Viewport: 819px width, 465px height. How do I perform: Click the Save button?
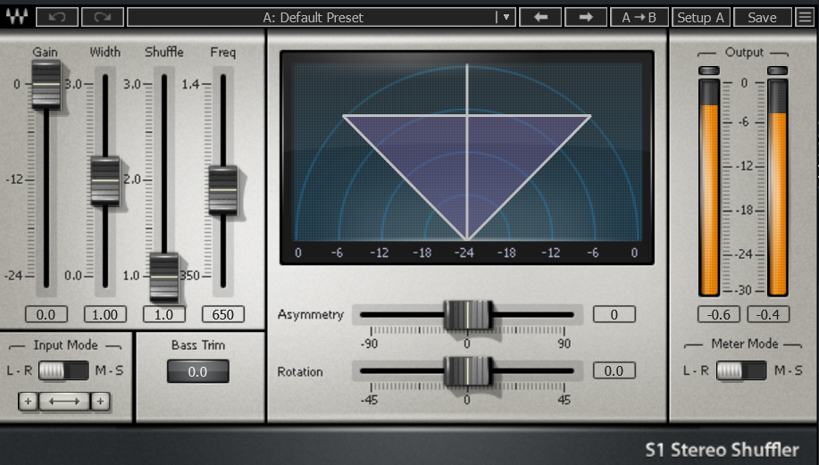[x=762, y=17]
